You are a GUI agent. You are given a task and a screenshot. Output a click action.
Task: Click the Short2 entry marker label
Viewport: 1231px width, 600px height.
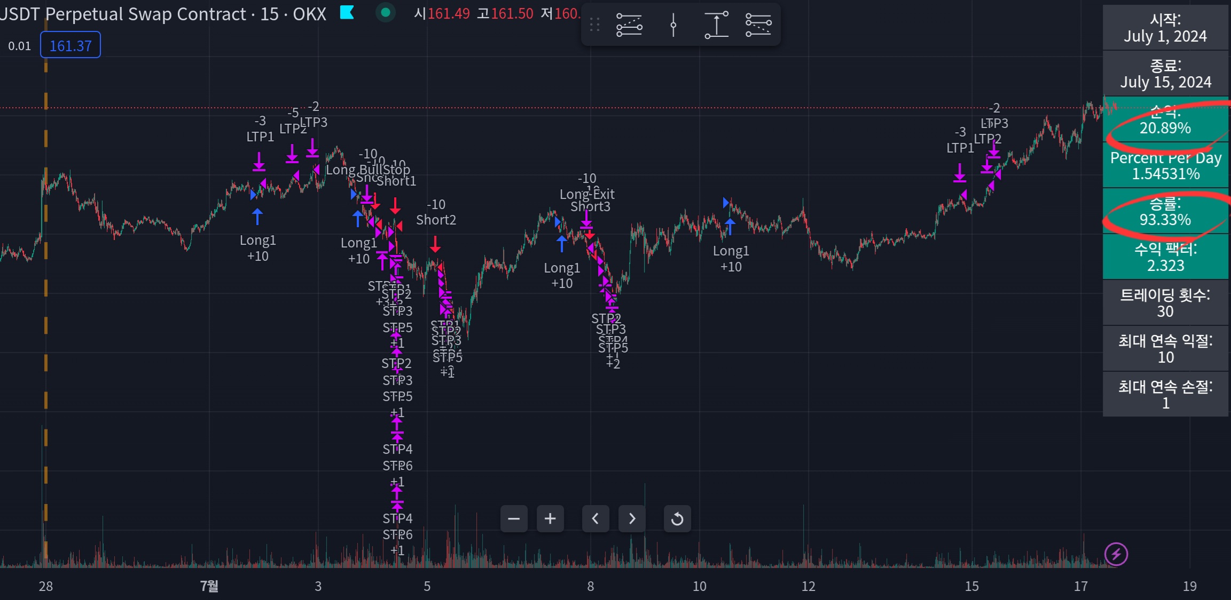(436, 220)
